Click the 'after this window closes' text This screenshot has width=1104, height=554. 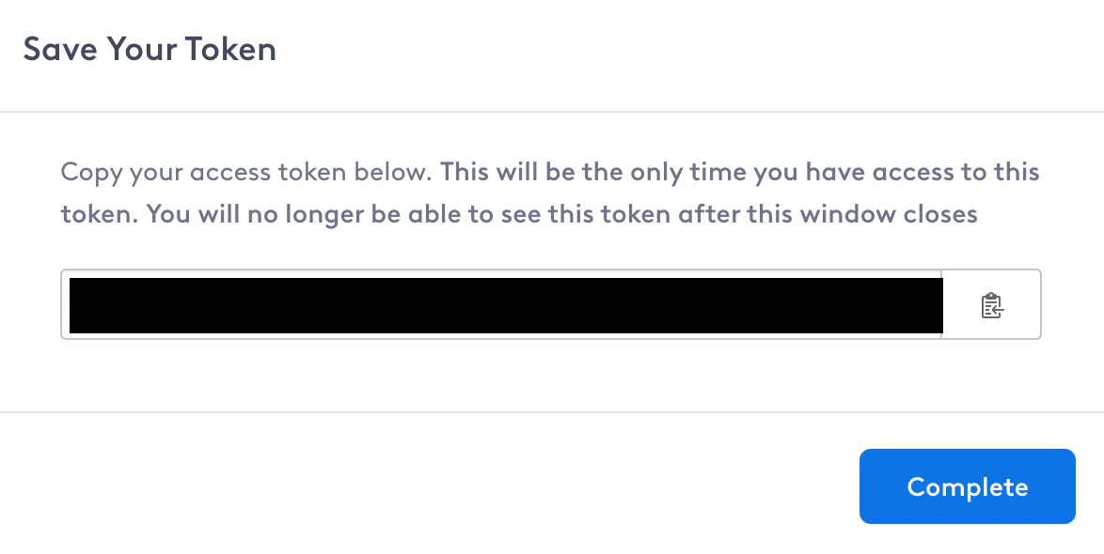(828, 214)
